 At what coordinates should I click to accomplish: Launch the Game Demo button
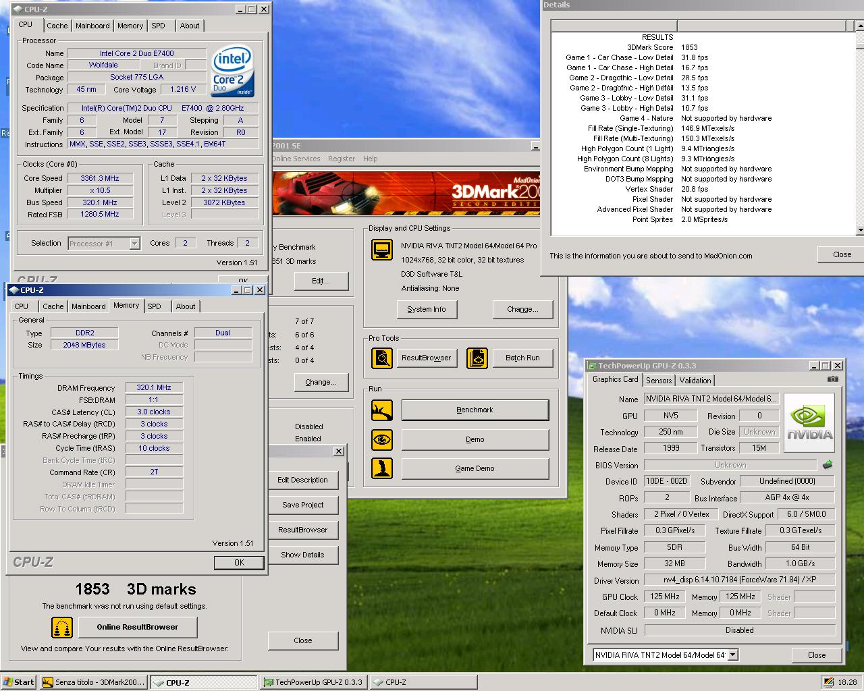[x=475, y=468]
